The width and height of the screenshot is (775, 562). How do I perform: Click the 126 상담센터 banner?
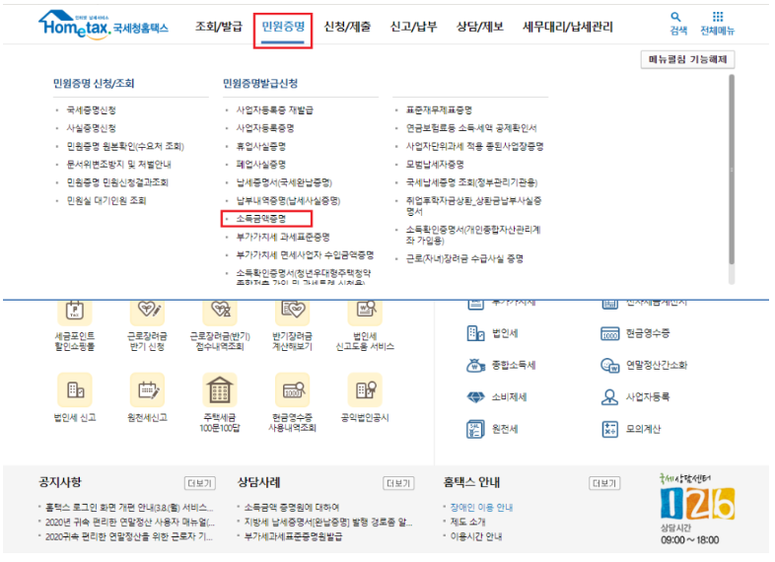[697, 509]
